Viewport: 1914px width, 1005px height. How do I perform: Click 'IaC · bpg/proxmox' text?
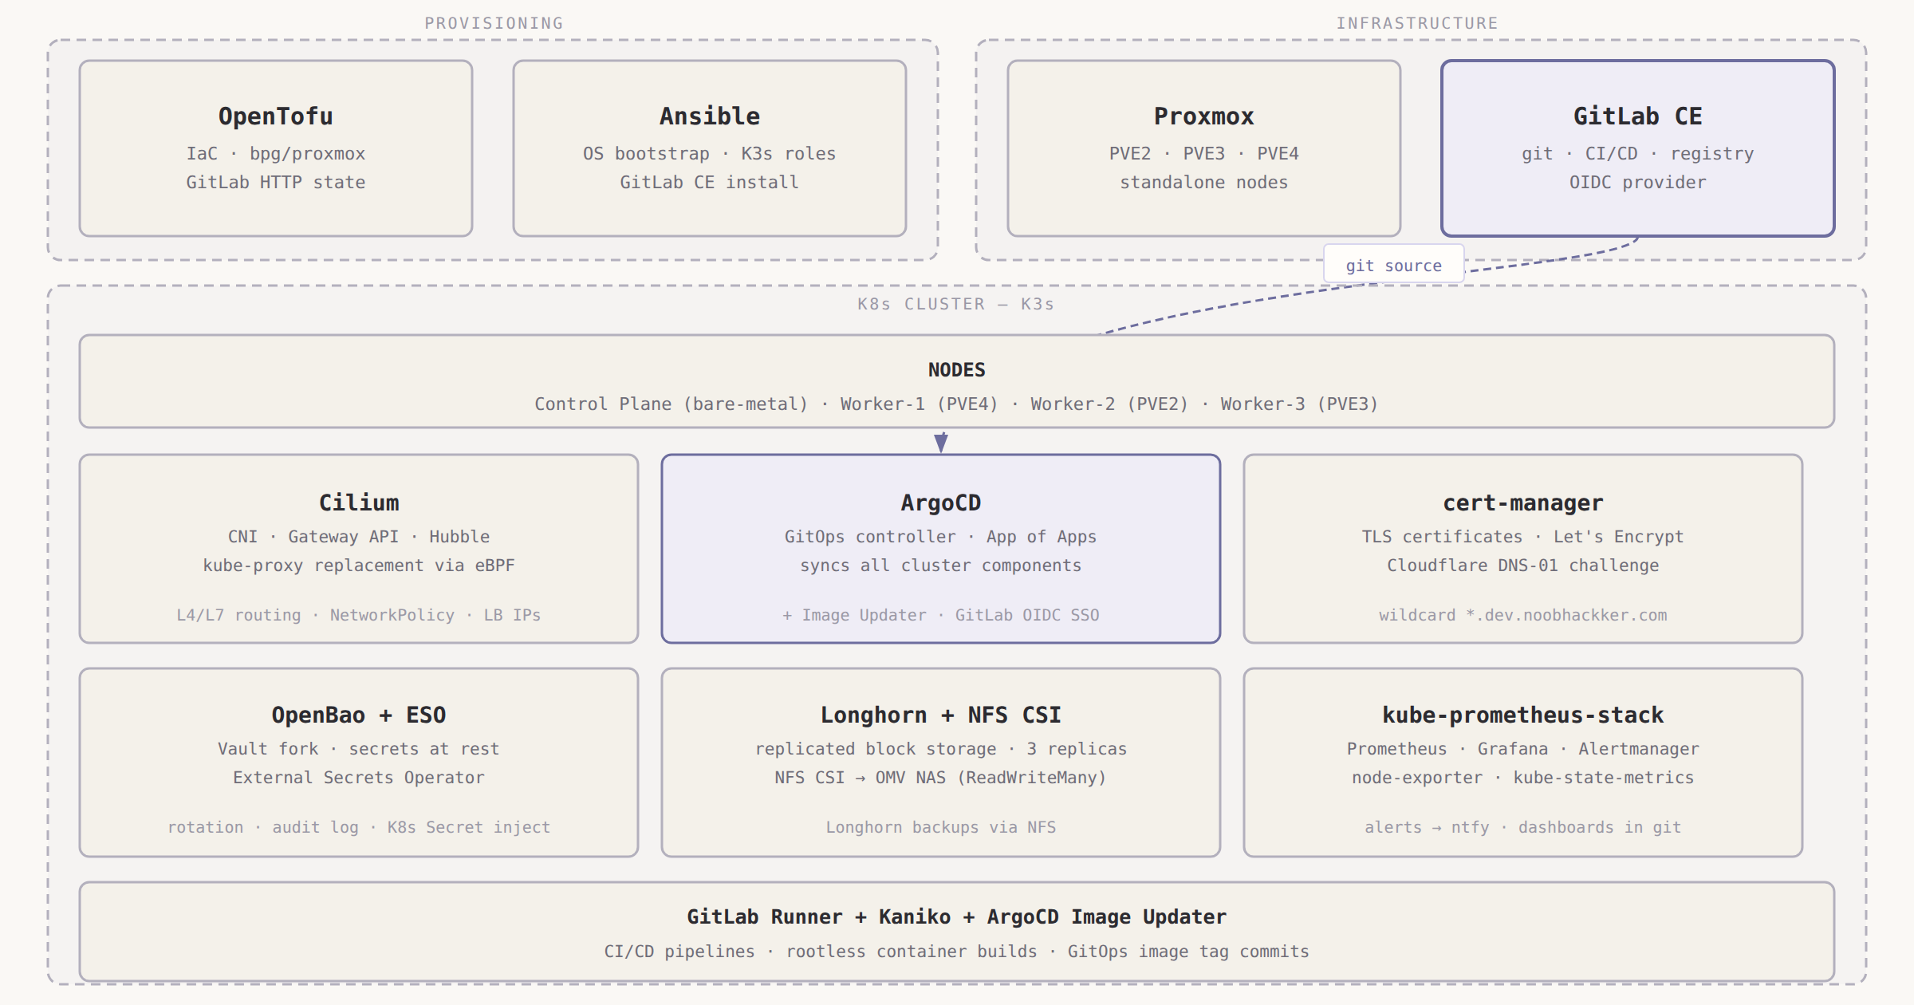click(276, 153)
